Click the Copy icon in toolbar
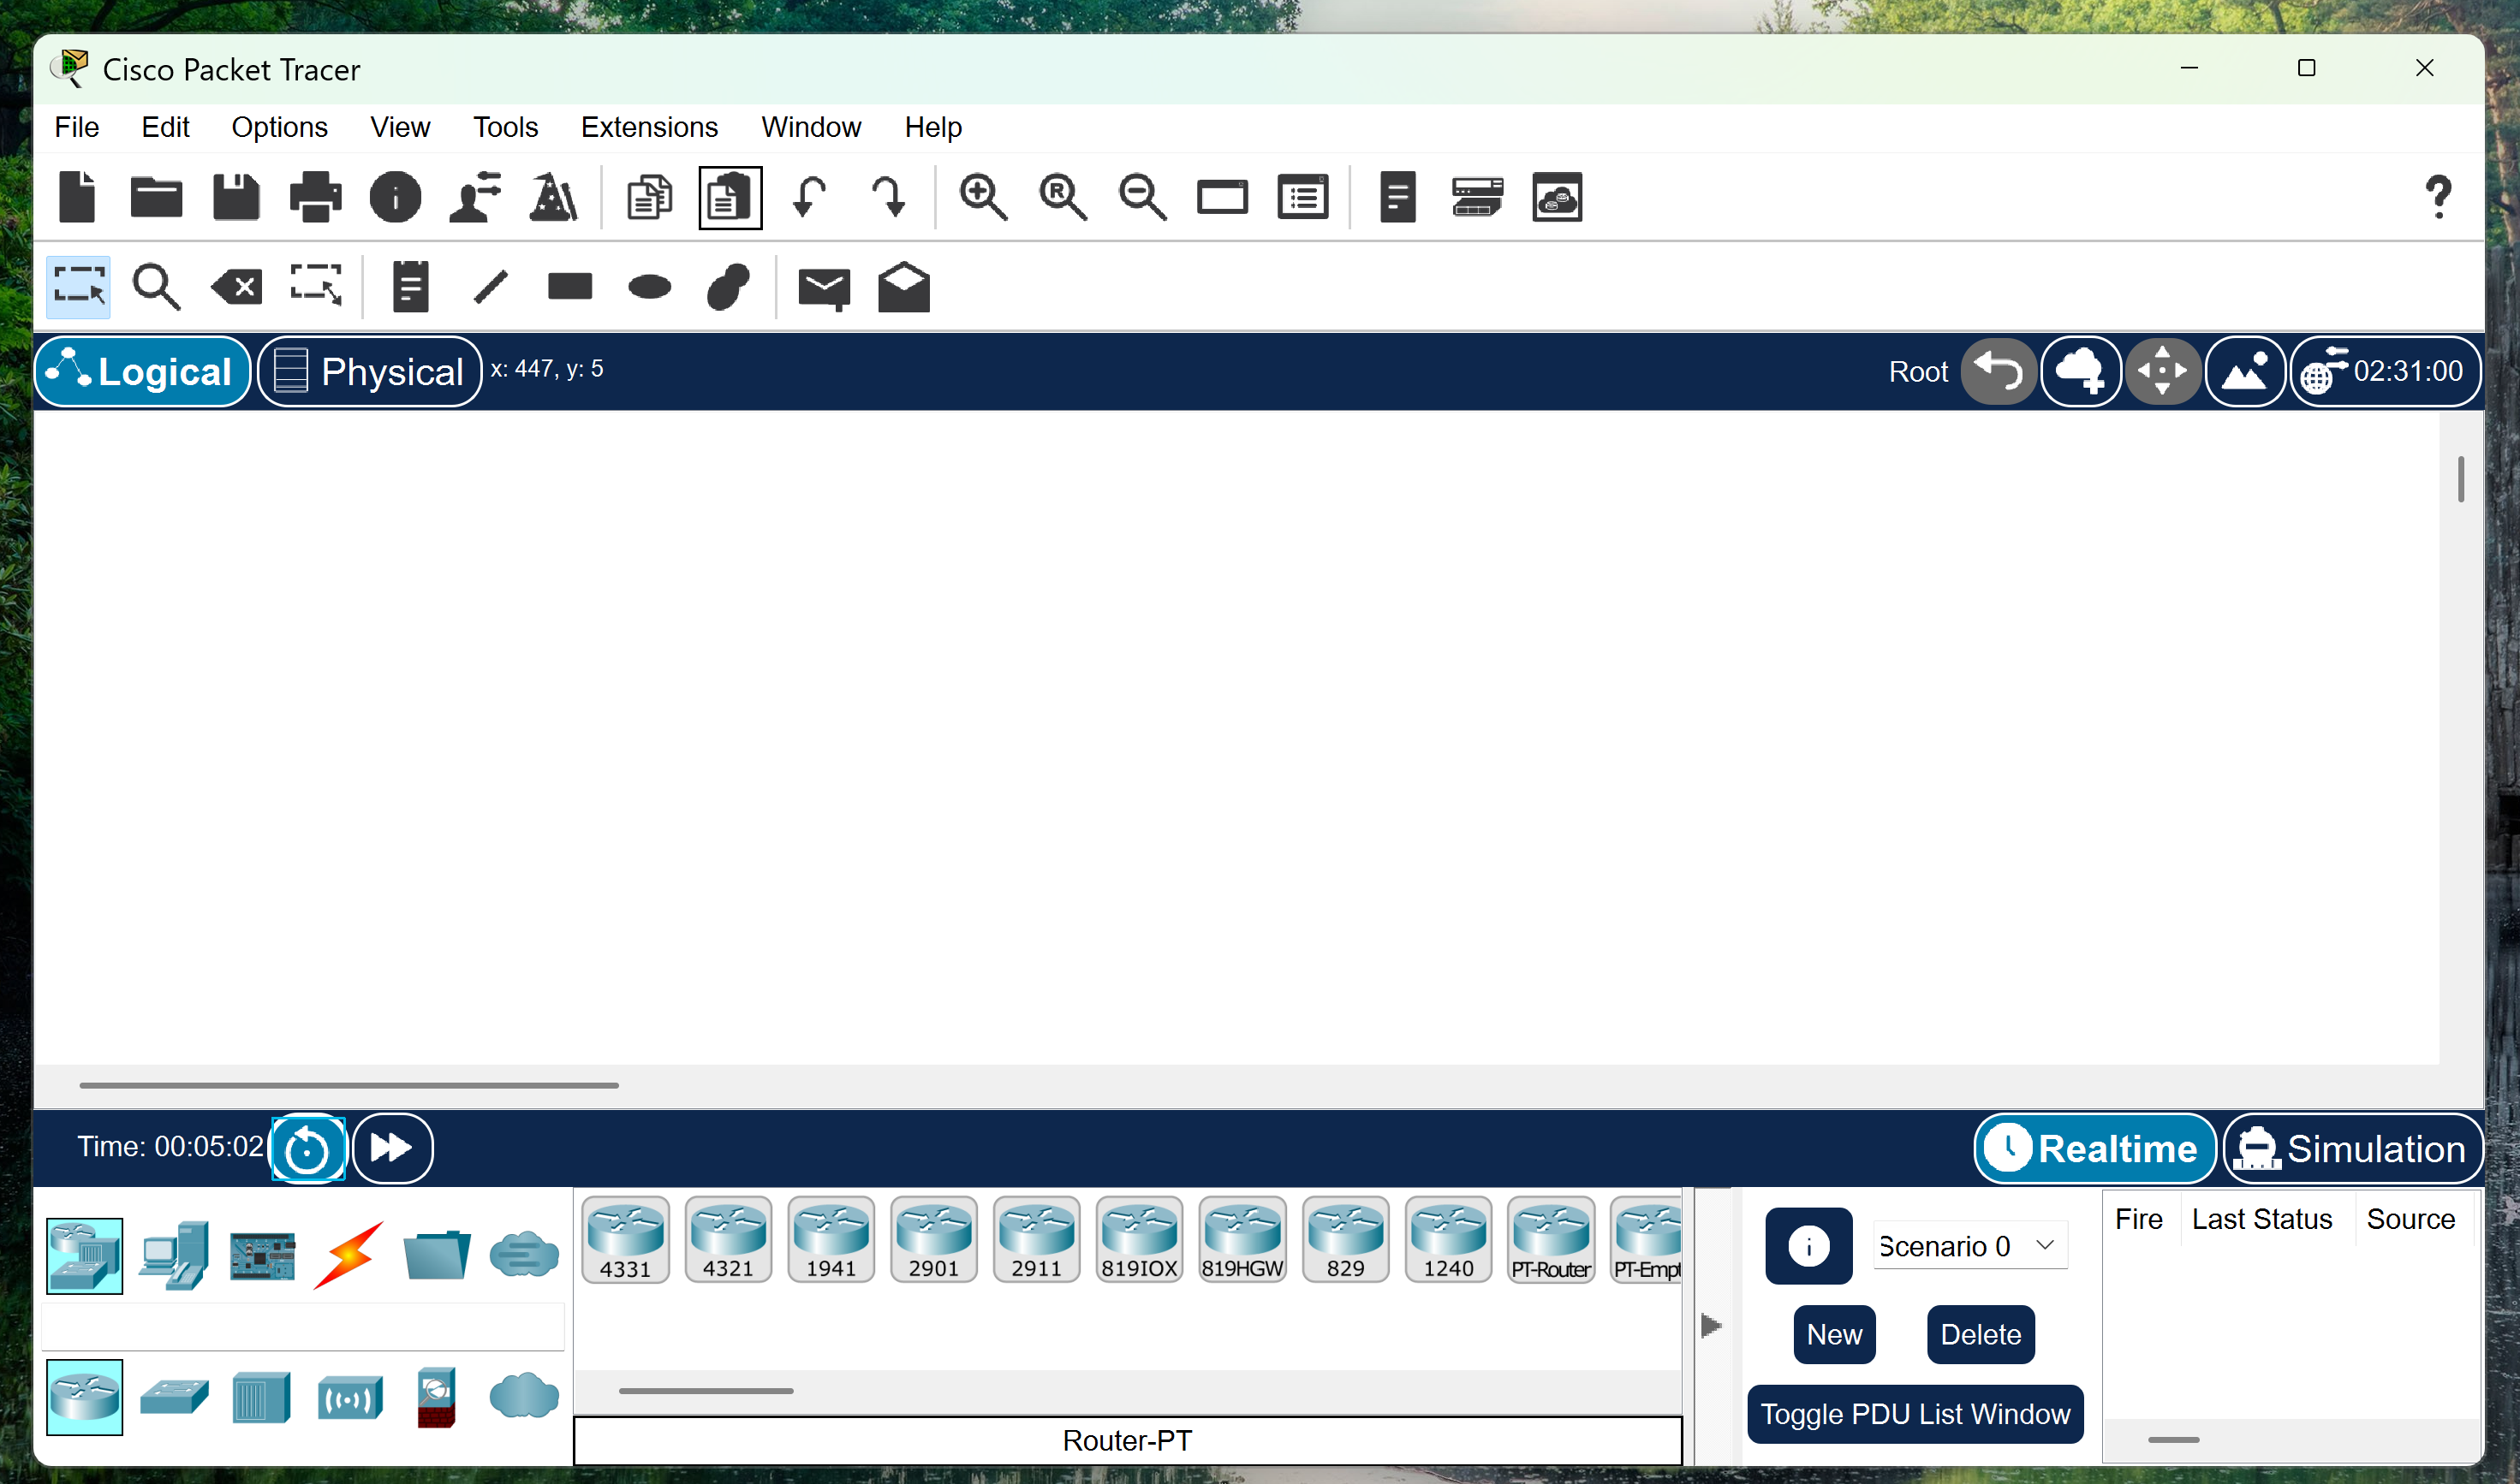This screenshot has width=2520, height=1484. coord(650,196)
